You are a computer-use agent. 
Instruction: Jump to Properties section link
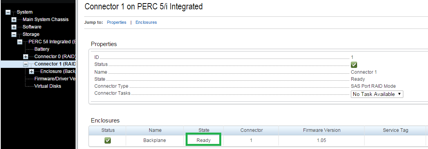pyautogui.click(x=117, y=22)
